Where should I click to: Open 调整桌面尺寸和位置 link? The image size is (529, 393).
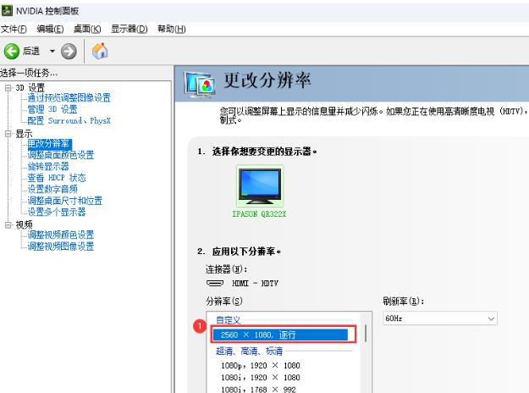click(65, 201)
